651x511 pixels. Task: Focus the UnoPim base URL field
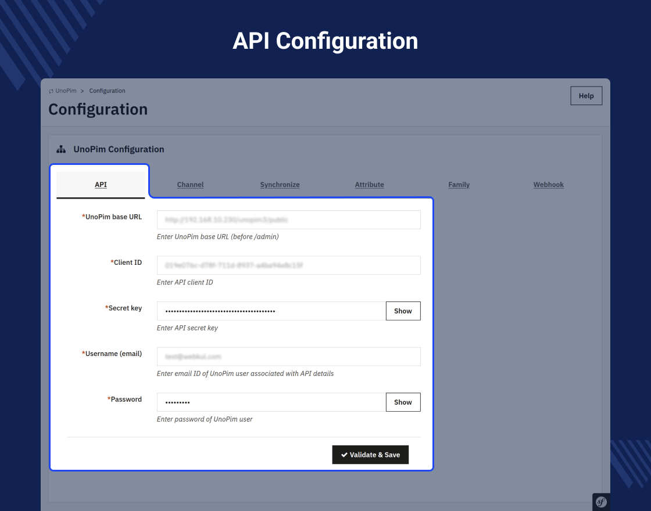(288, 220)
